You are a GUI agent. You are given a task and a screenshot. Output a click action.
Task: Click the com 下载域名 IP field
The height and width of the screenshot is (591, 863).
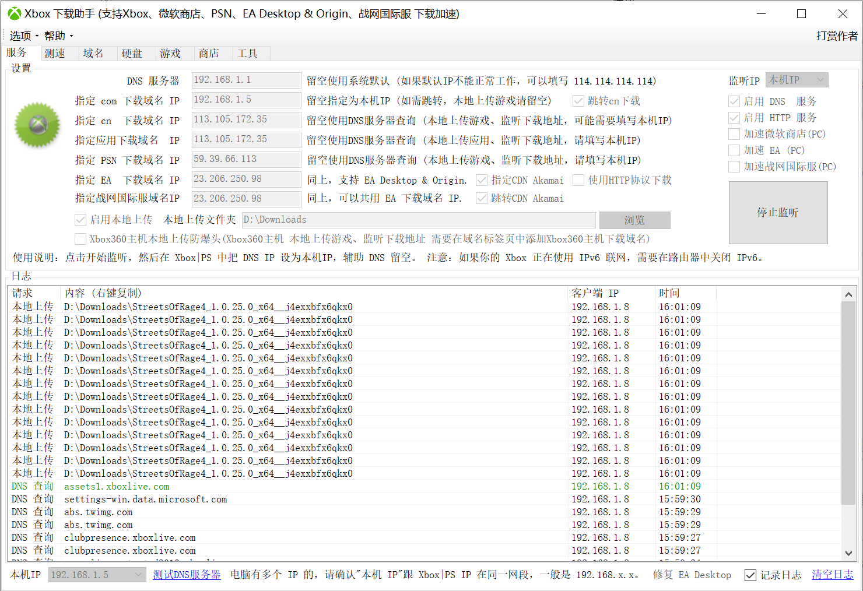pyautogui.click(x=246, y=100)
